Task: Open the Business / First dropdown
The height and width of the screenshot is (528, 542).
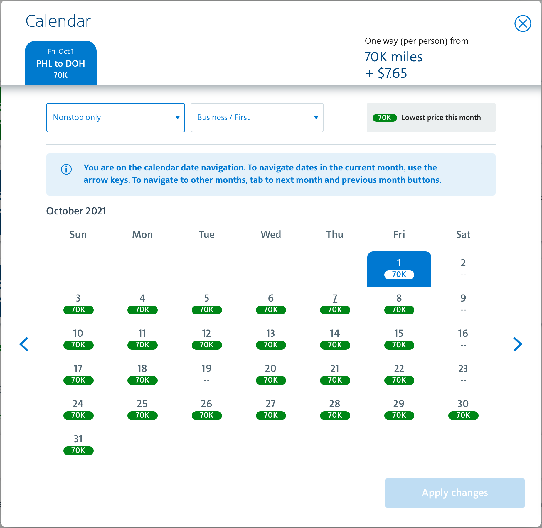Action: pyautogui.click(x=257, y=118)
